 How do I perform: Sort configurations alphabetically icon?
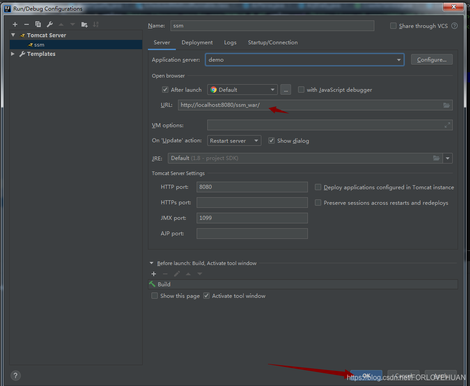pyautogui.click(x=96, y=24)
